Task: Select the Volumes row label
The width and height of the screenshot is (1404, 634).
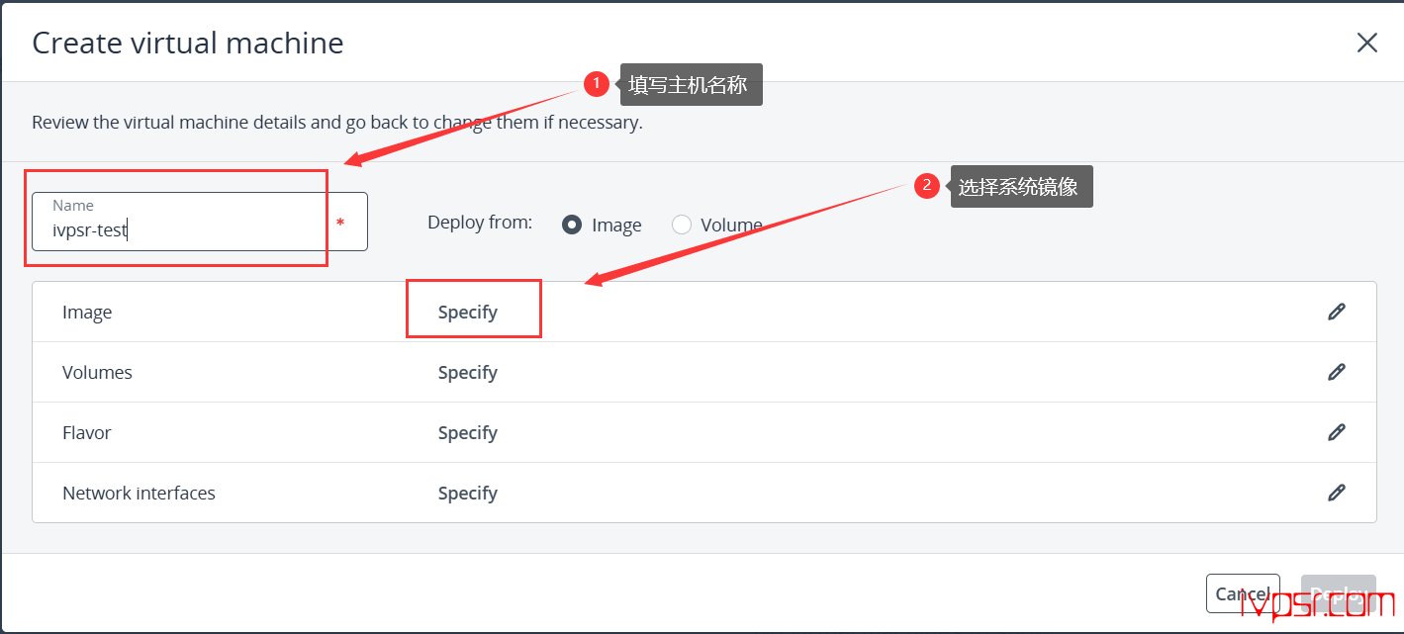Action: 97,372
